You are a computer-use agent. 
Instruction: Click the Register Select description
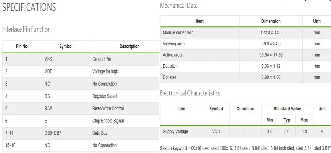(105, 96)
